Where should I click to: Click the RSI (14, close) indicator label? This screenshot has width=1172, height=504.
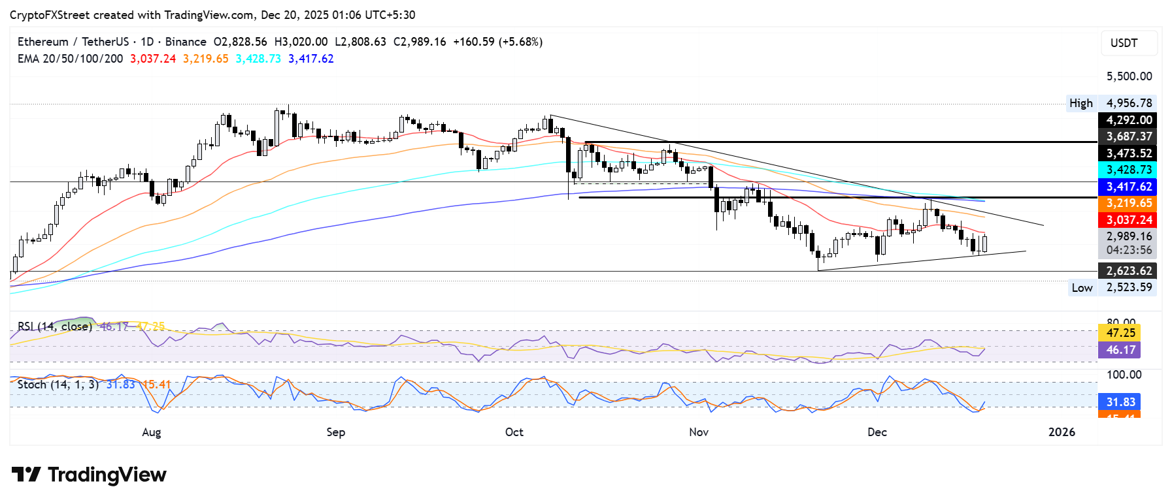click(54, 326)
